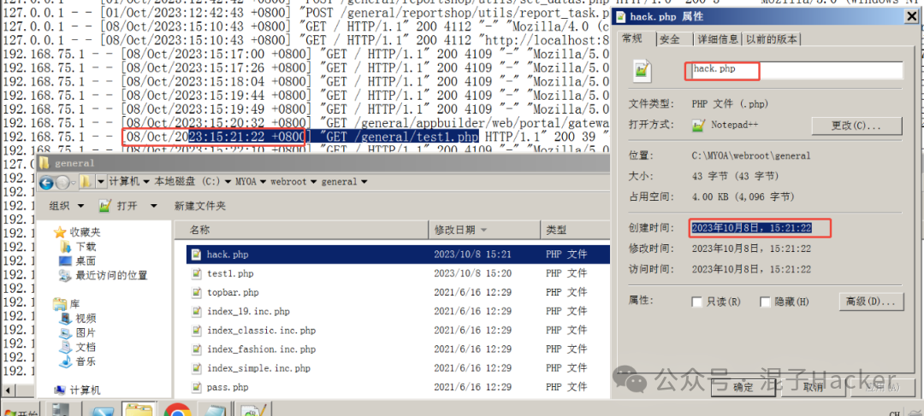Screen dimensions: 924x416
Task: Select the pass.php file name
Action: (x=228, y=387)
